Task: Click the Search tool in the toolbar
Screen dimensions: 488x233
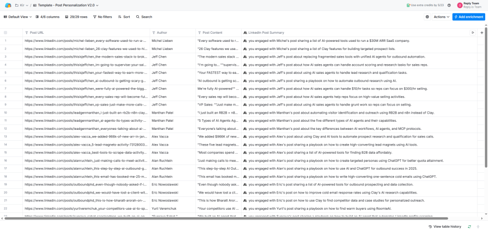Action: 144,17
